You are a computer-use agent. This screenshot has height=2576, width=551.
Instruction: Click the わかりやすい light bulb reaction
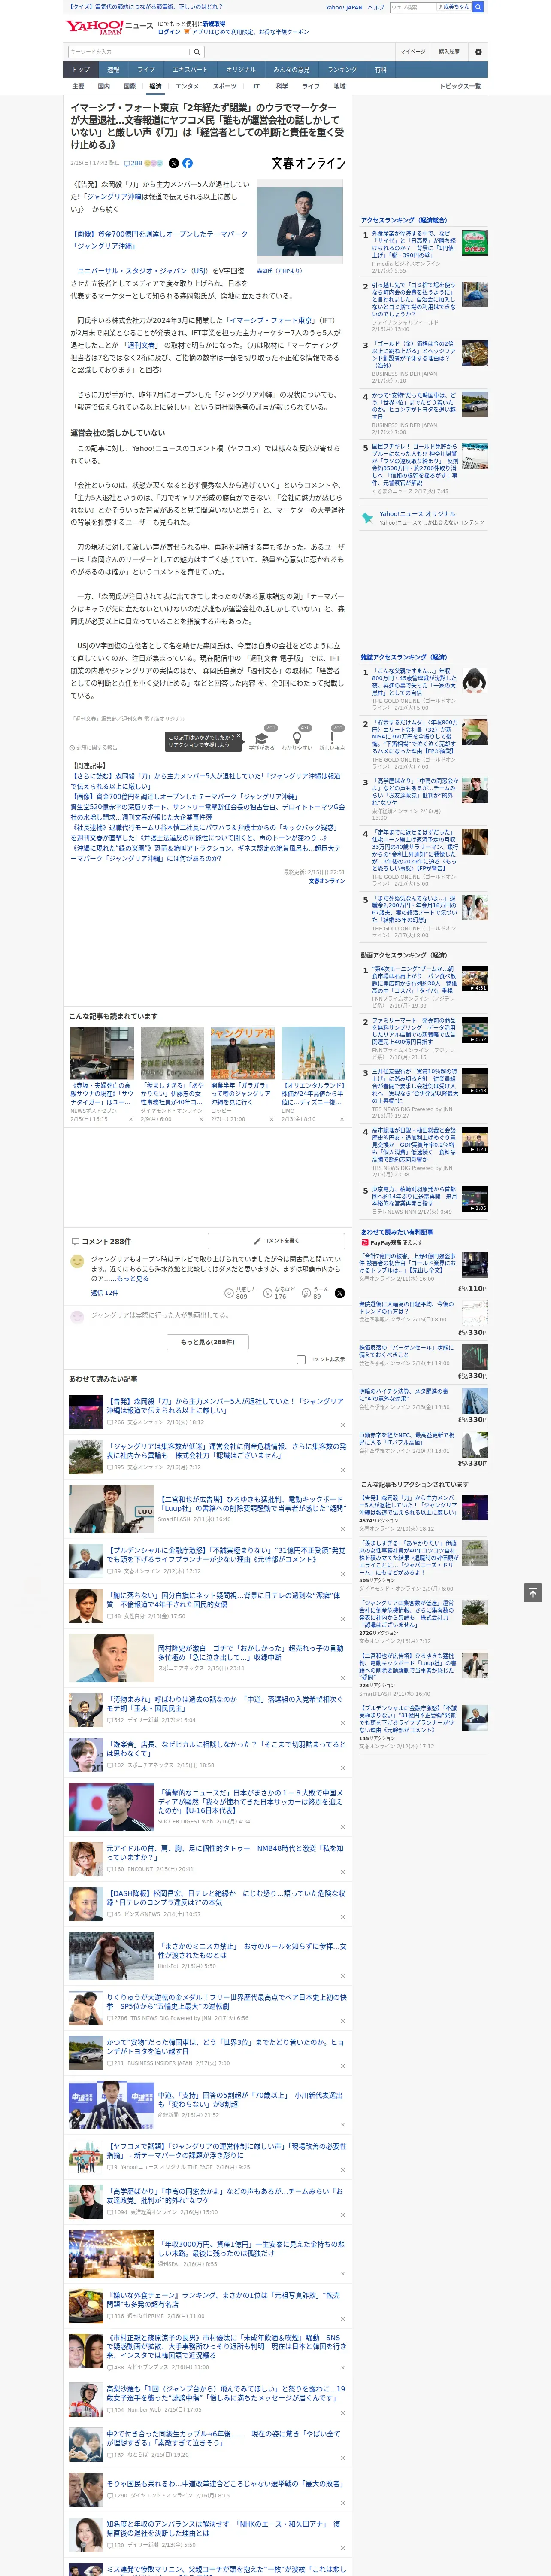pyautogui.click(x=296, y=738)
